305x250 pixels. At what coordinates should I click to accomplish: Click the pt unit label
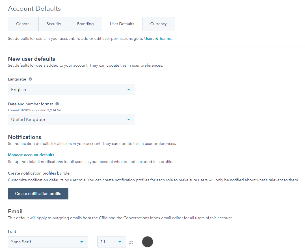click(x=131, y=242)
